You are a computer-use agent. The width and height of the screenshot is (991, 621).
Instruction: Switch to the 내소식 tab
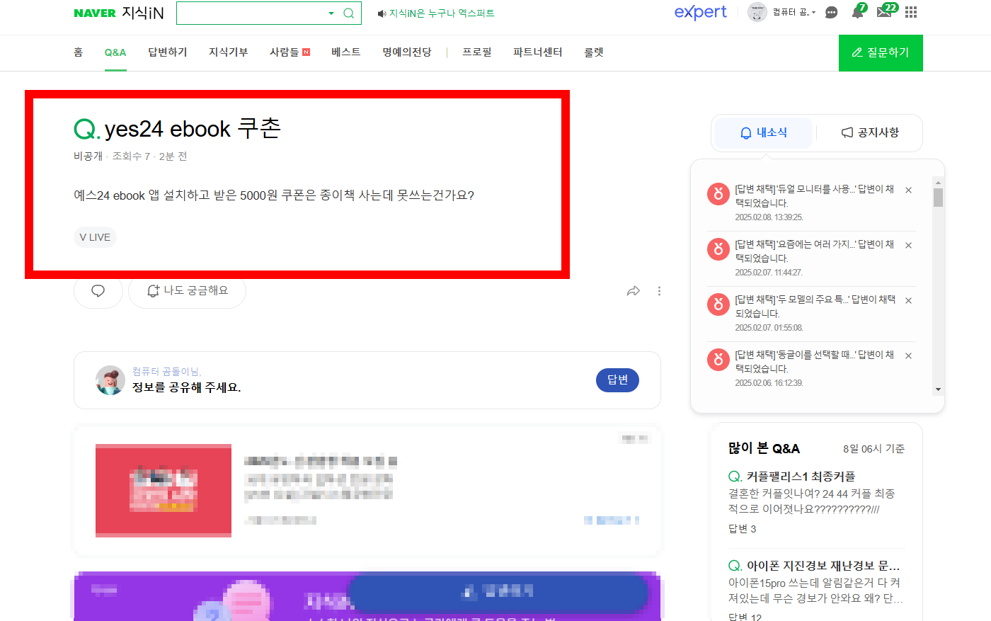763,132
